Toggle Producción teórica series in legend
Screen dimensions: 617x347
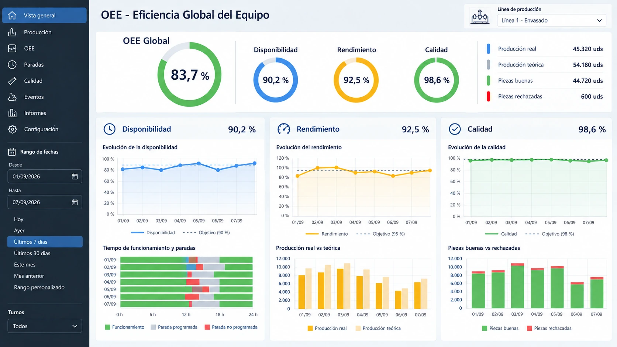378,328
